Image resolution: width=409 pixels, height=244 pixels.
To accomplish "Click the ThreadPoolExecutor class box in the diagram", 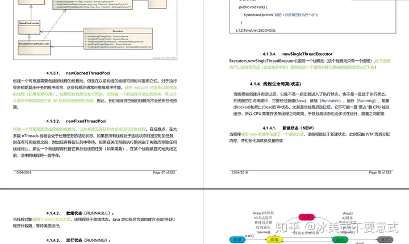I will click(x=29, y=27).
